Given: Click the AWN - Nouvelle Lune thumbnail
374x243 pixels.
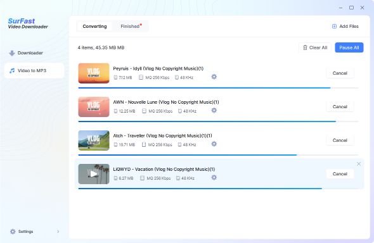Looking at the screenshot, I should 94,107.
